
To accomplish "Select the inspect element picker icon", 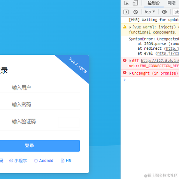I will [126, 3].
